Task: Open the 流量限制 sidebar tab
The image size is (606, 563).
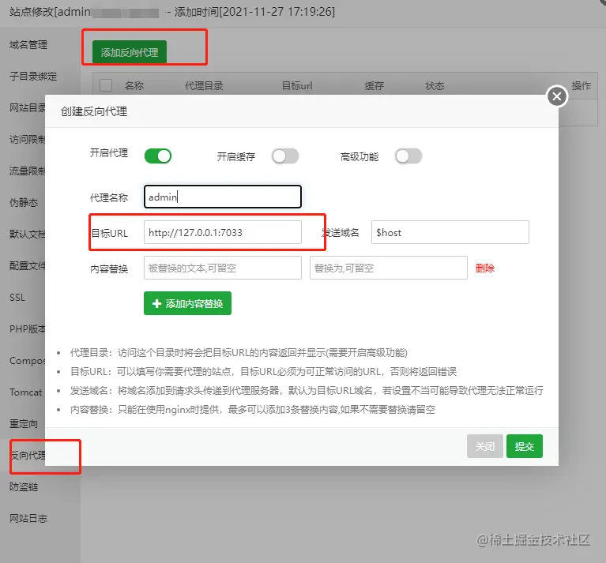Action: 27,171
